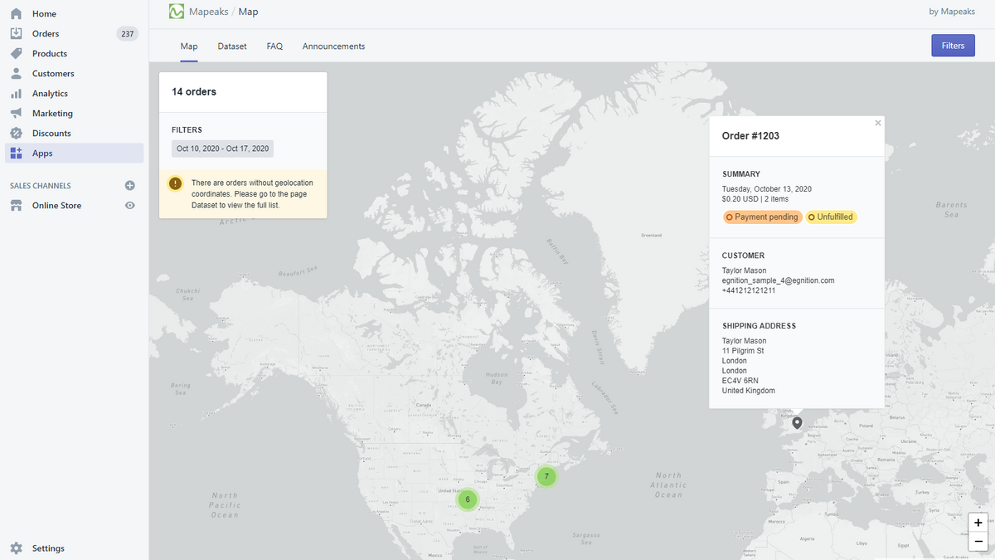This screenshot has width=995, height=560.
Task: Expand the 7 orders map cluster
Action: 546,476
